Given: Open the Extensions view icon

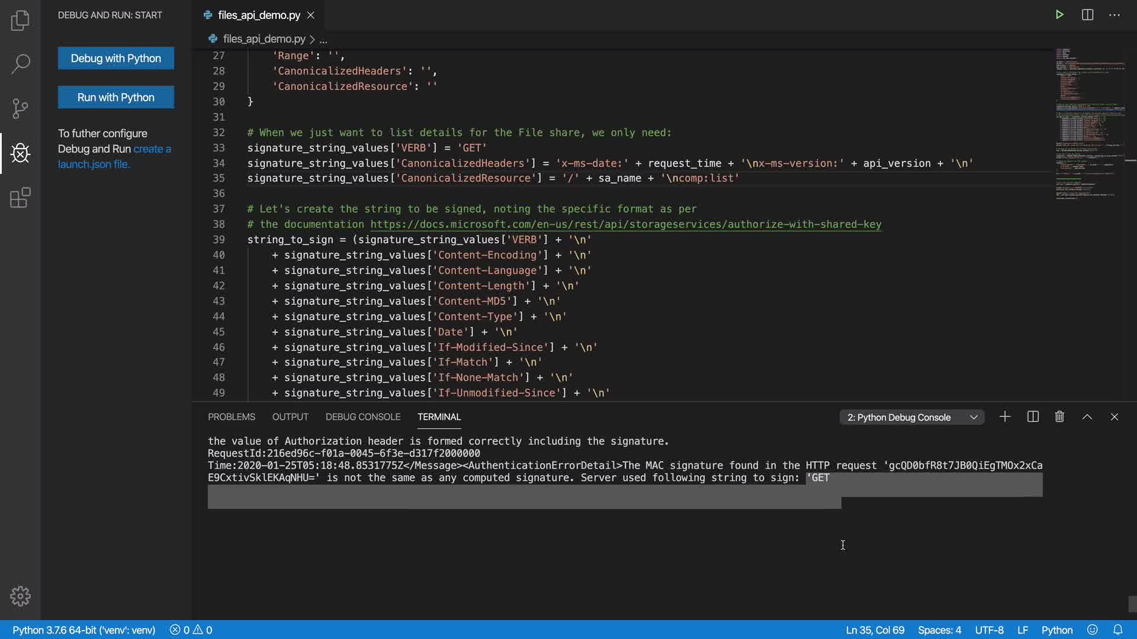Looking at the screenshot, I should point(20,198).
